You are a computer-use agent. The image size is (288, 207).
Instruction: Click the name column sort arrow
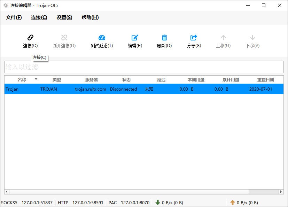[x=36, y=79]
